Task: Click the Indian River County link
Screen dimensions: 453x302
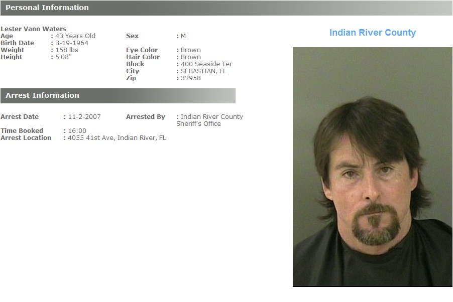Action: click(x=373, y=33)
